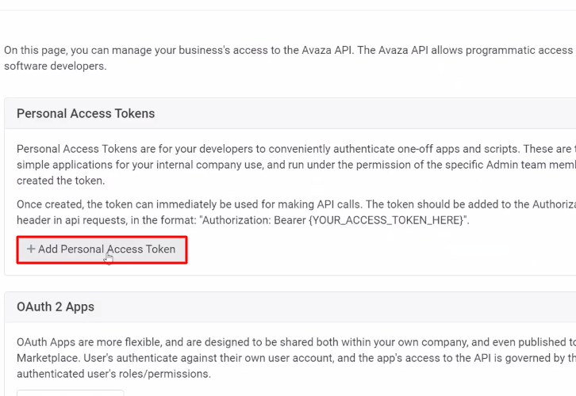The height and width of the screenshot is (396, 576).
Task: Click the Add Personal Access Token button
Action: coord(102,249)
